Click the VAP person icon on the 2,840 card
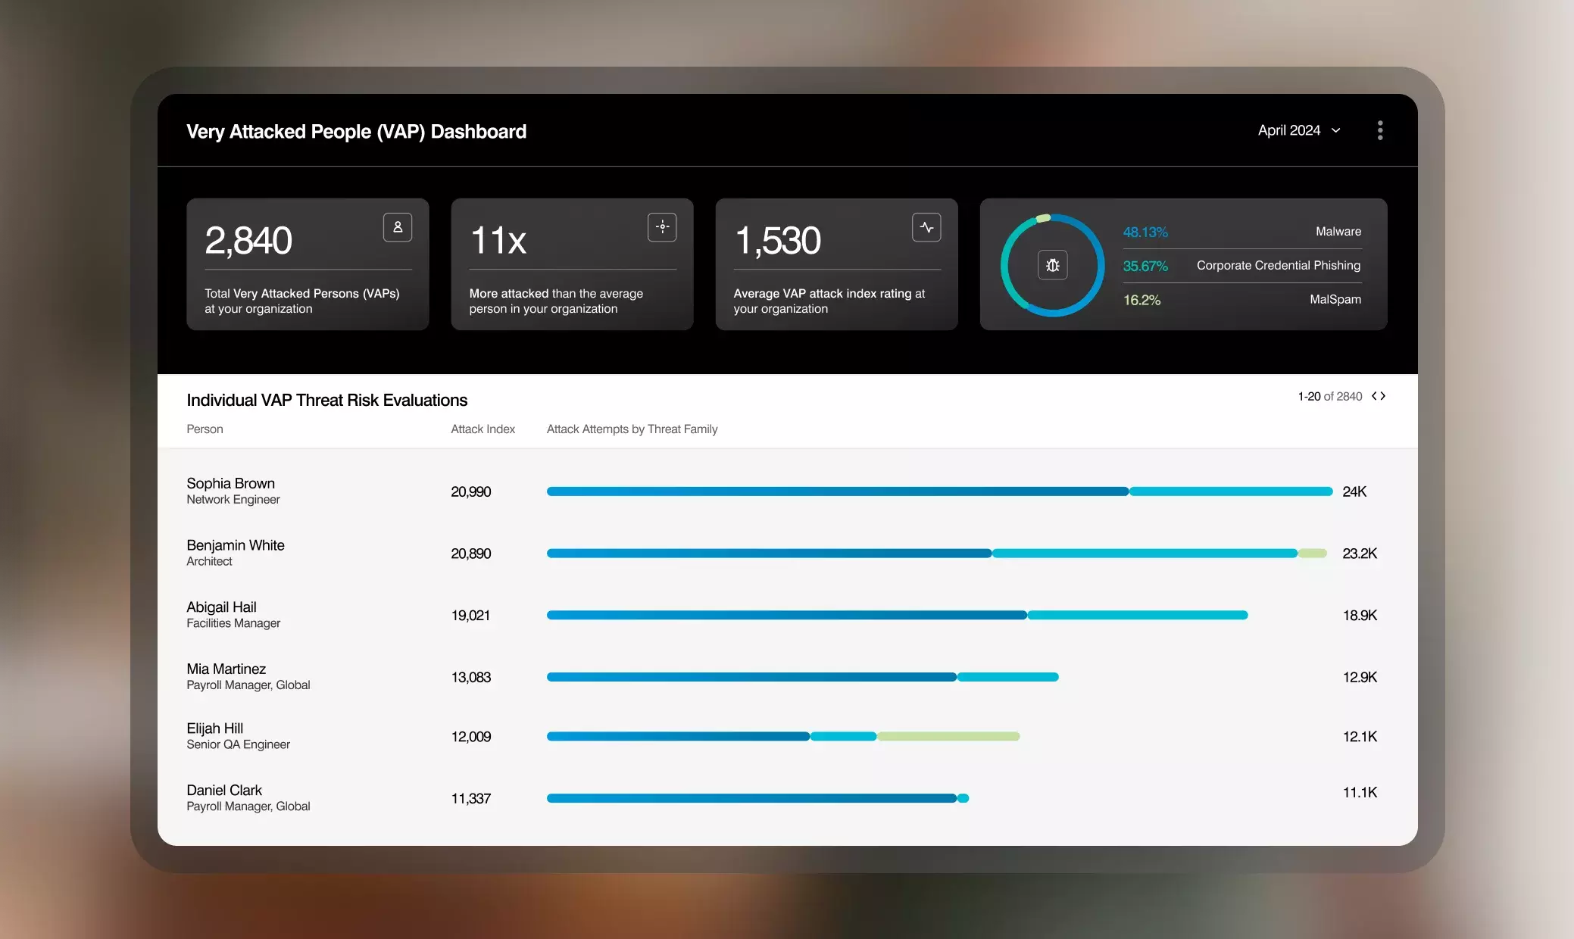This screenshot has width=1574, height=939. tap(398, 226)
